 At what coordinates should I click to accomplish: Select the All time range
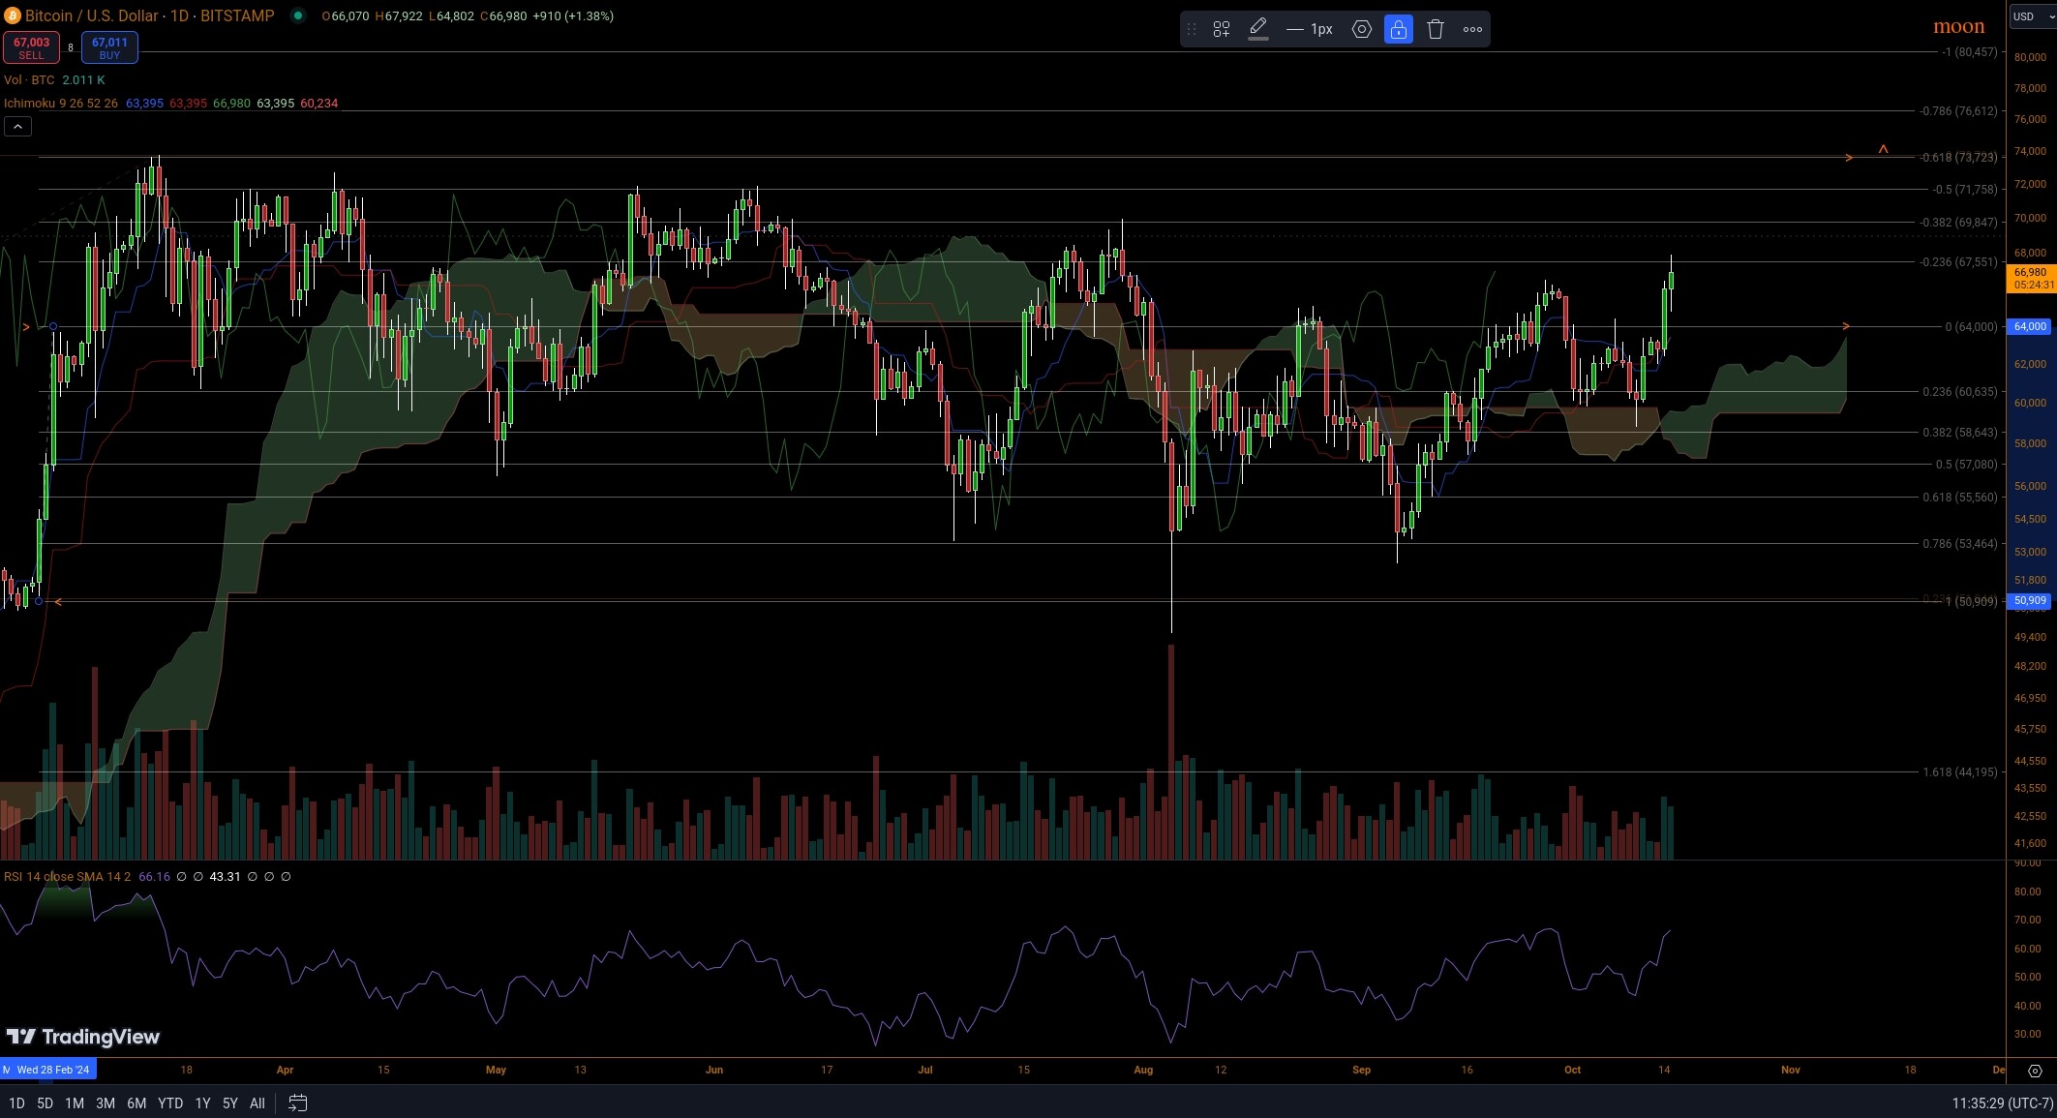[x=257, y=1103]
